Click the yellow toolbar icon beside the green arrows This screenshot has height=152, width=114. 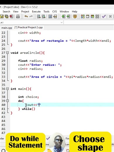(x=75, y=16)
